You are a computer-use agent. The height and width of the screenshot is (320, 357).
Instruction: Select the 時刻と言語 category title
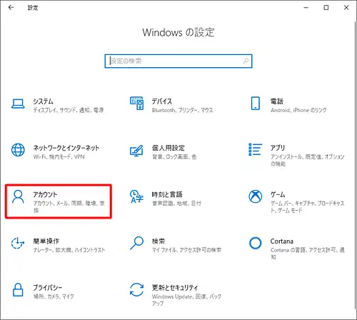pos(167,194)
